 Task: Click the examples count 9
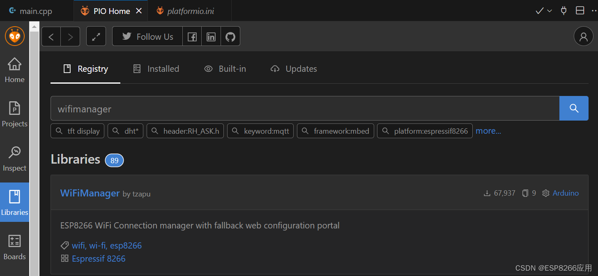529,193
